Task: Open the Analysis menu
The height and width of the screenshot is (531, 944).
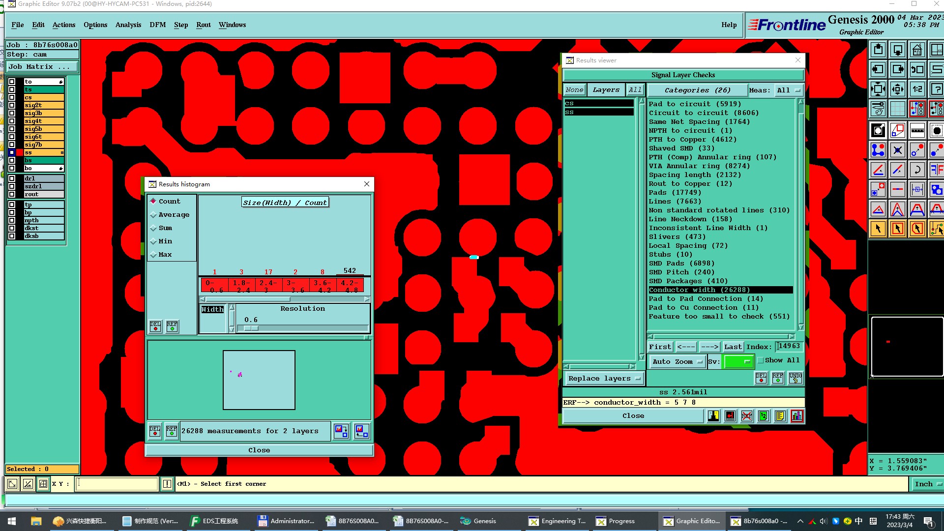Action: pos(128,25)
